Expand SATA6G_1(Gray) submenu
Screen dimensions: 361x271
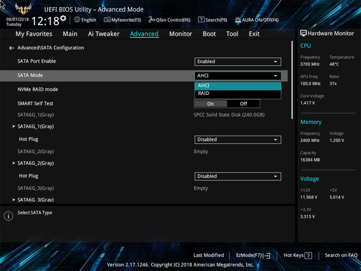click(x=36, y=126)
